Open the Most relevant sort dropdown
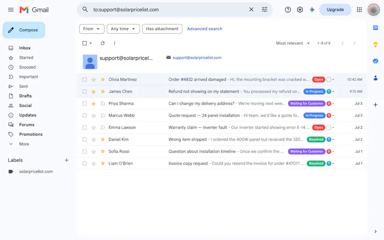Viewport: 384px width, 240px height. 293,43
